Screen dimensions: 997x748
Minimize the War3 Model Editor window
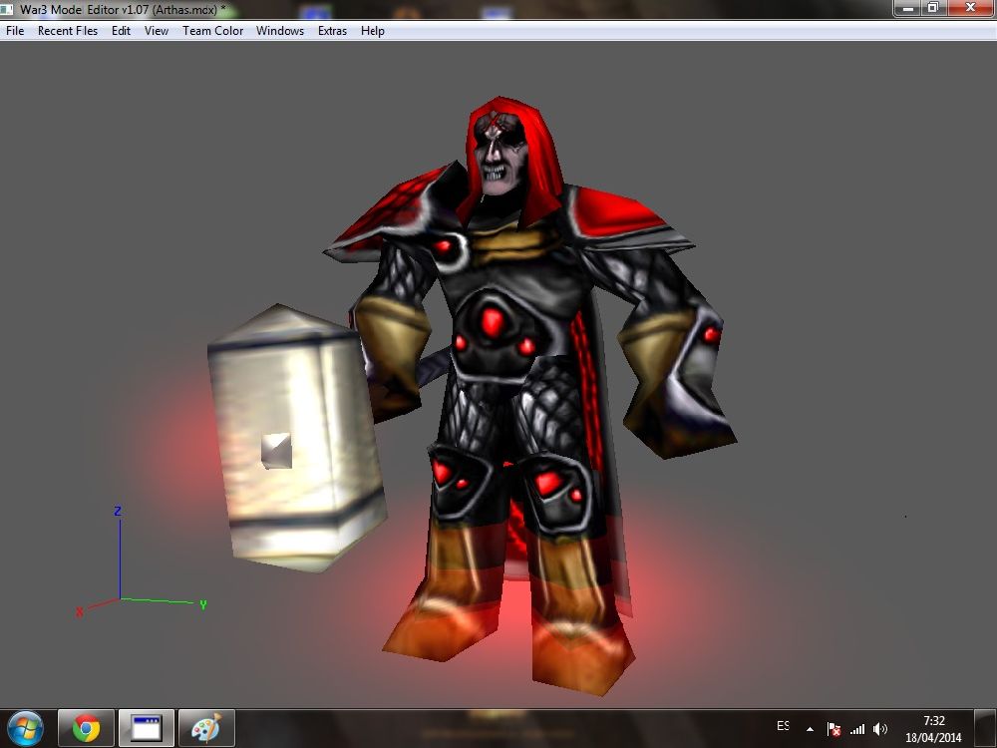[908, 8]
